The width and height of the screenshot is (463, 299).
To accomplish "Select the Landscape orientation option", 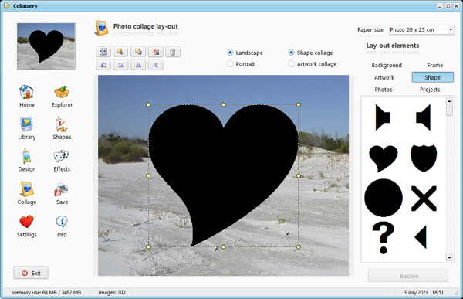I will coord(245,53).
